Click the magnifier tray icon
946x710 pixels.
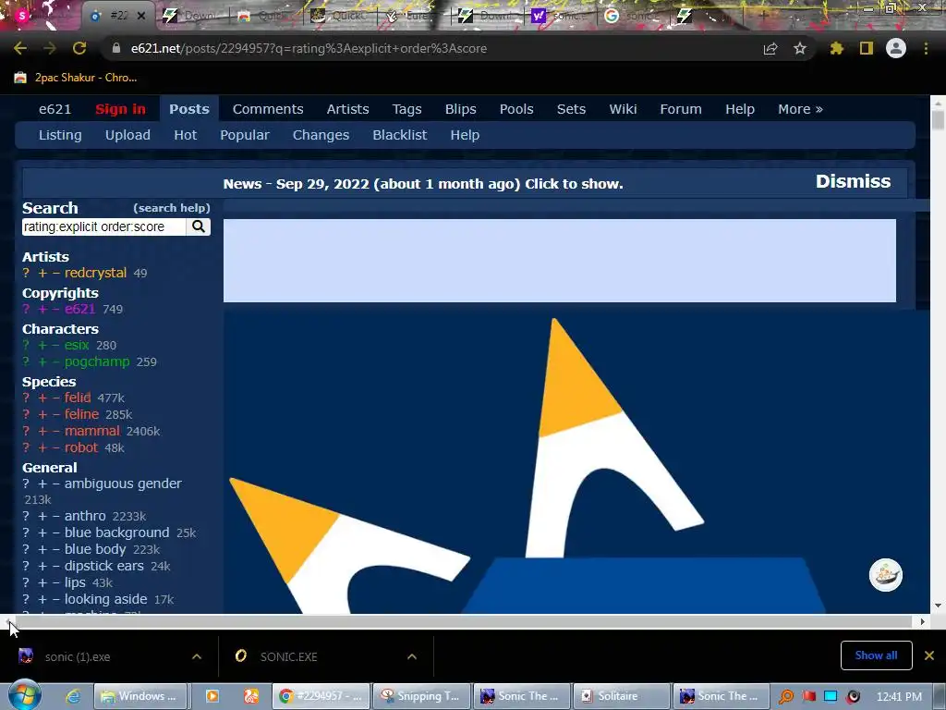point(785,697)
